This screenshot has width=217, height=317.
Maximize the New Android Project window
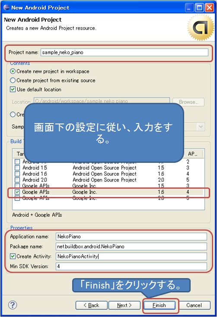click(x=199, y=8)
